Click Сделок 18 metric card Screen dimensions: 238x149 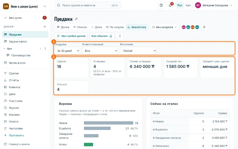71,68
